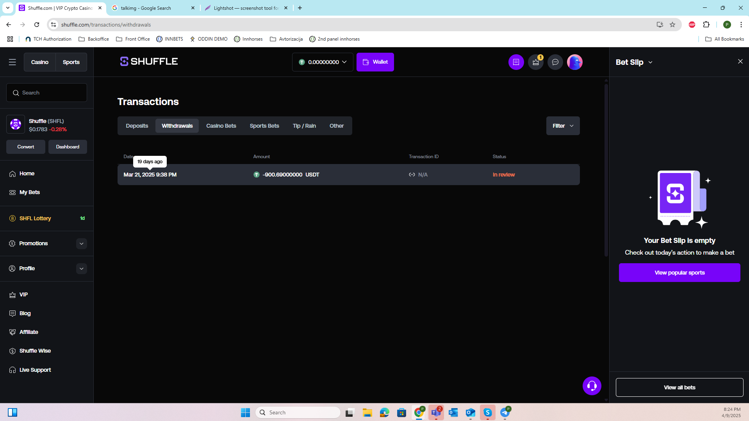
Task: Select the Sports toggle button
Action: 71,62
